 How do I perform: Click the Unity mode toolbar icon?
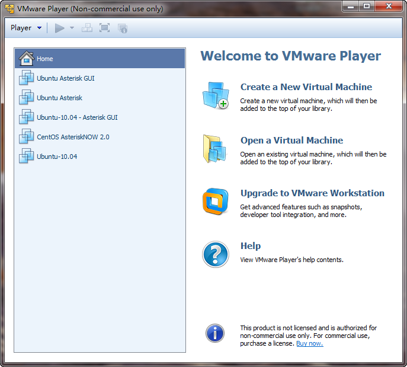tap(122, 28)
